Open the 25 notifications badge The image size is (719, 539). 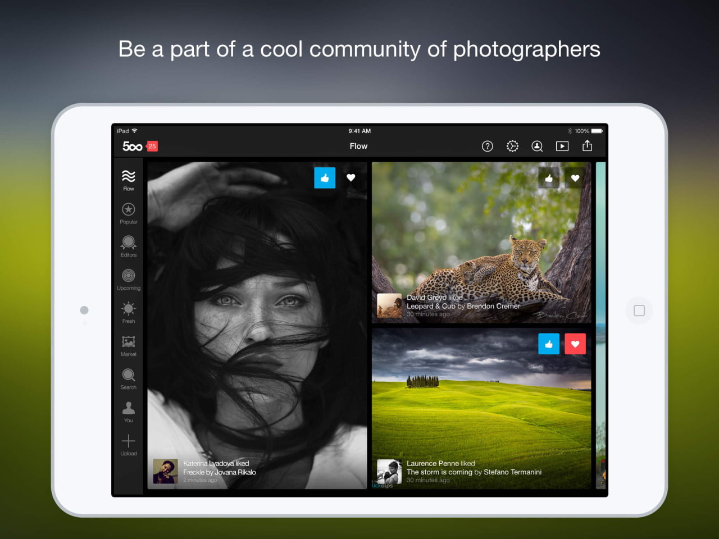click(152, 146)
